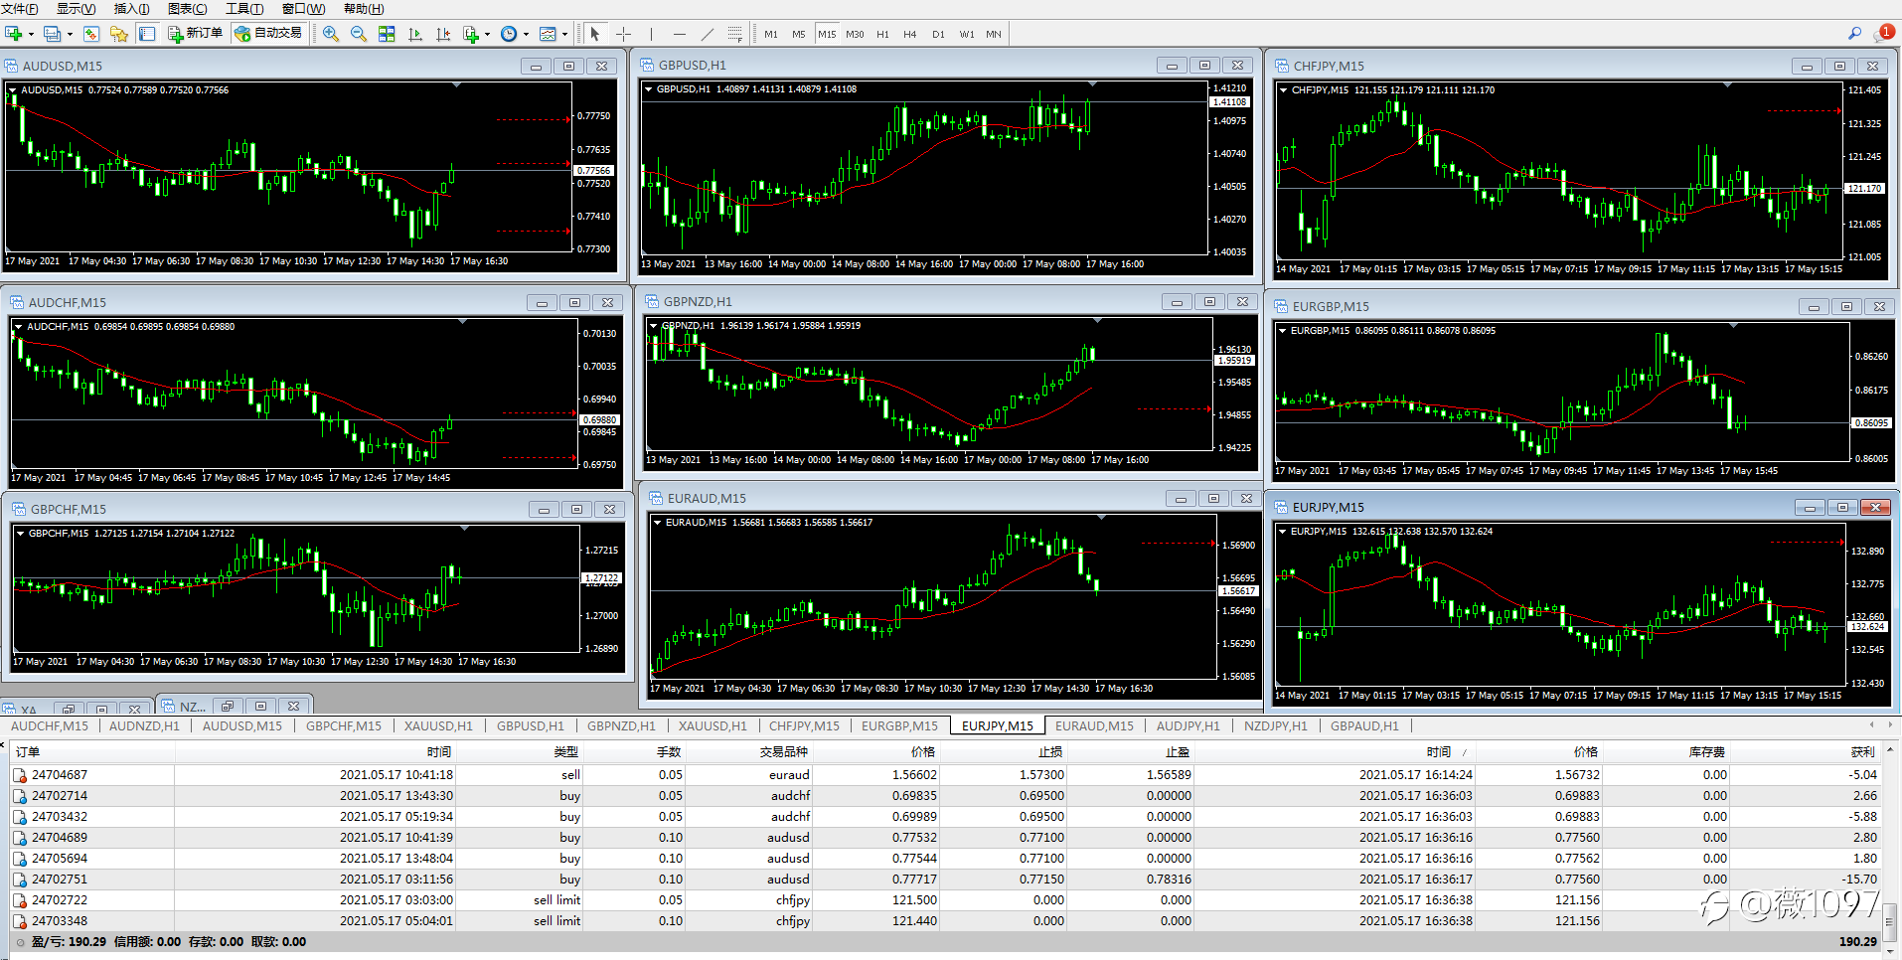This screenshot has width=1902, height=960.
Task: Switch to the GBPUSD,H1 chart tab
Action: coord(530,726)
